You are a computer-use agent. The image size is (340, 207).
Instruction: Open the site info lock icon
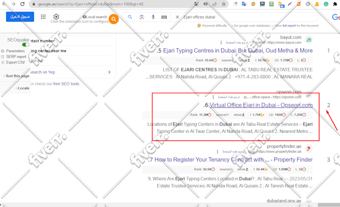(x=33, y=4)
